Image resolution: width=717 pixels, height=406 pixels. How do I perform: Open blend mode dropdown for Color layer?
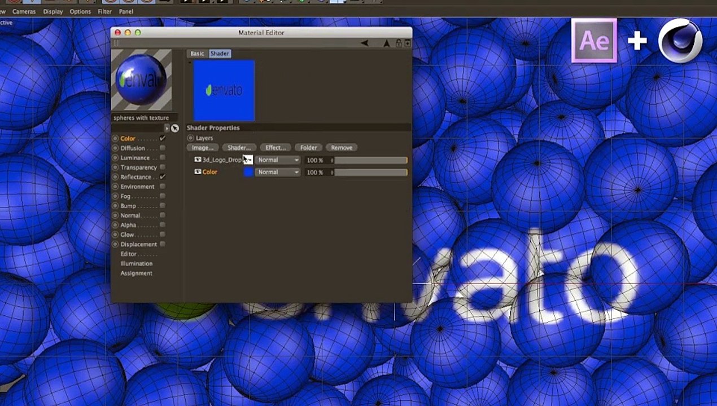click(x=278, y=172)
